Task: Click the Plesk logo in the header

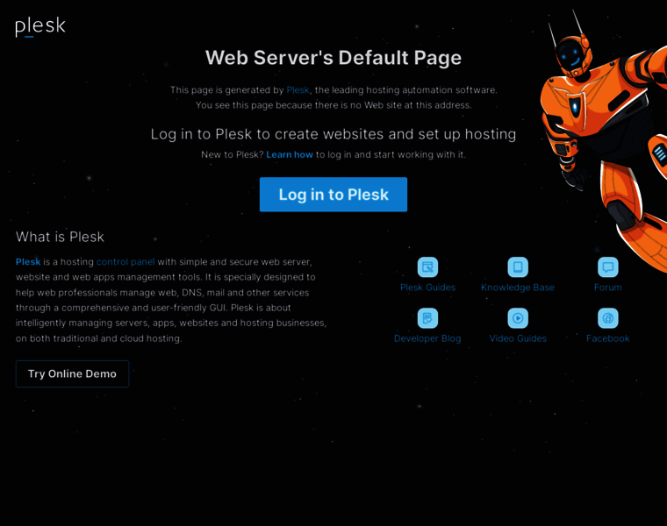Action: 40,26
